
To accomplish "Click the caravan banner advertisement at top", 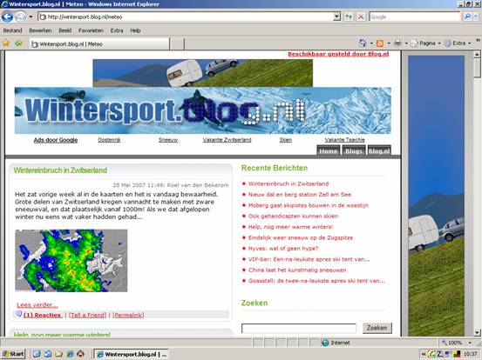I will point(202,73).
